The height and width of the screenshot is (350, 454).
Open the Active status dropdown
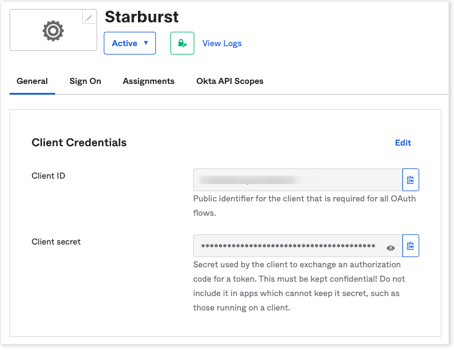tap(130, 43)
